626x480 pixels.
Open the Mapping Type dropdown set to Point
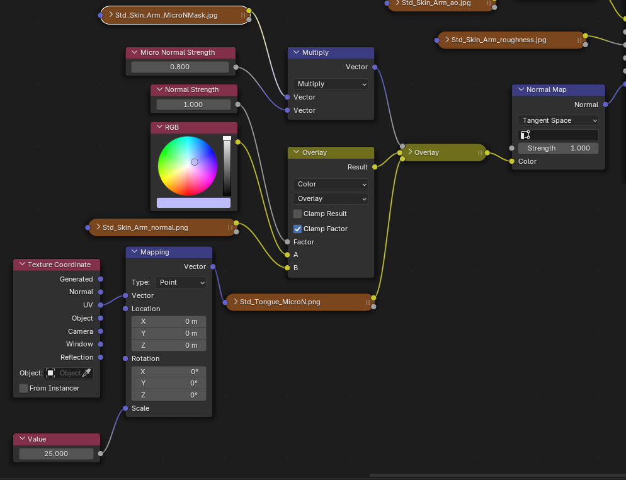click(x=181, y=282)
